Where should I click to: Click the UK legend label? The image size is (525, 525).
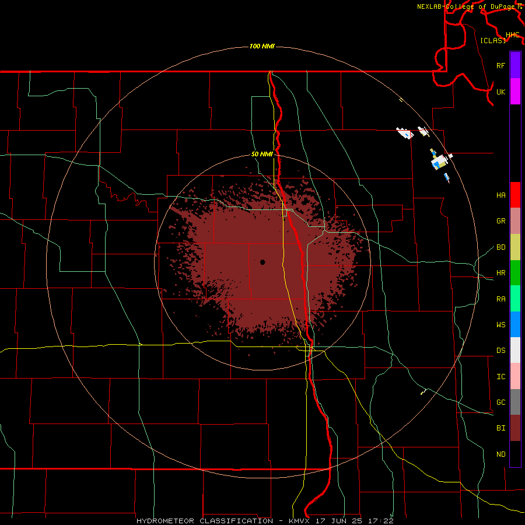501,92
